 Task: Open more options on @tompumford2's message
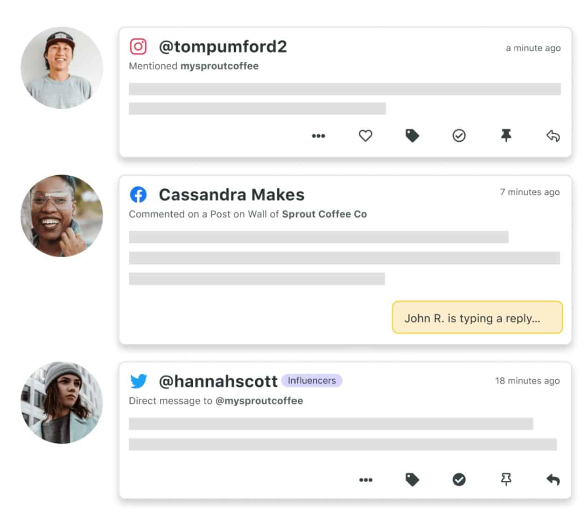click(319, 136)
